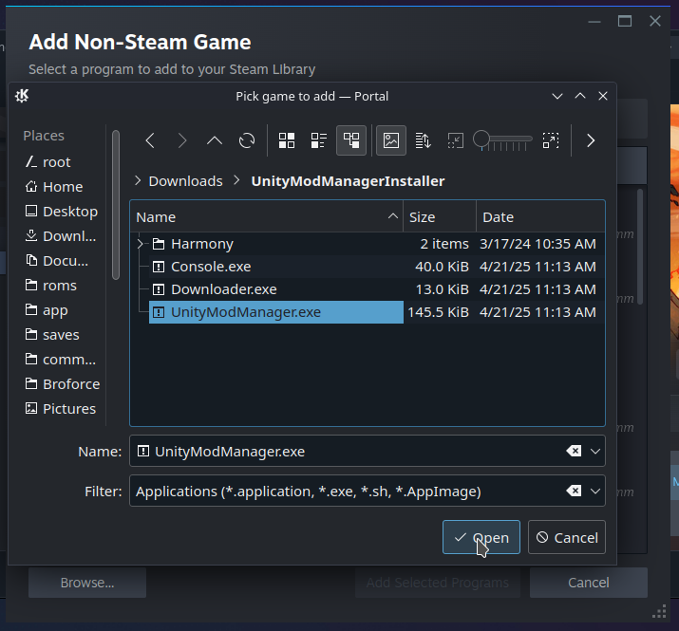Go to Home in Places
This screenshot has width=679, height=631.
click(x=61, y=187)
